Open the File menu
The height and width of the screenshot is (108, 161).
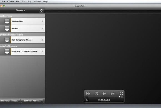pos(18,1)
